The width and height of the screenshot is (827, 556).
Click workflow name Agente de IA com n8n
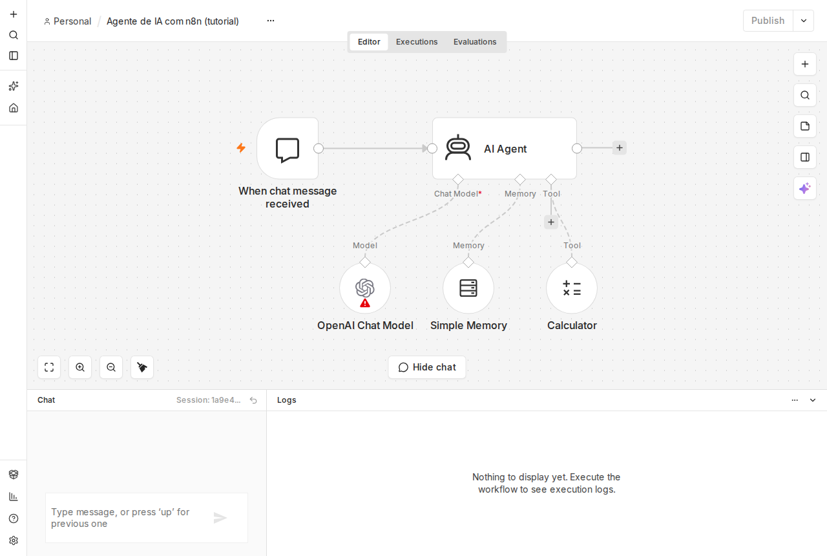173,21
